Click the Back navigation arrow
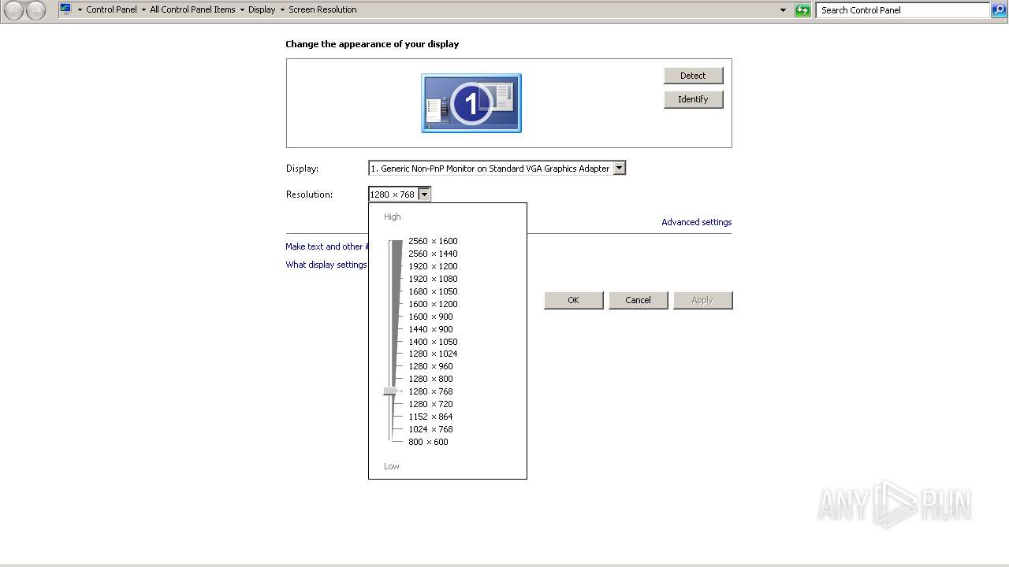 (x=13, y=10)
